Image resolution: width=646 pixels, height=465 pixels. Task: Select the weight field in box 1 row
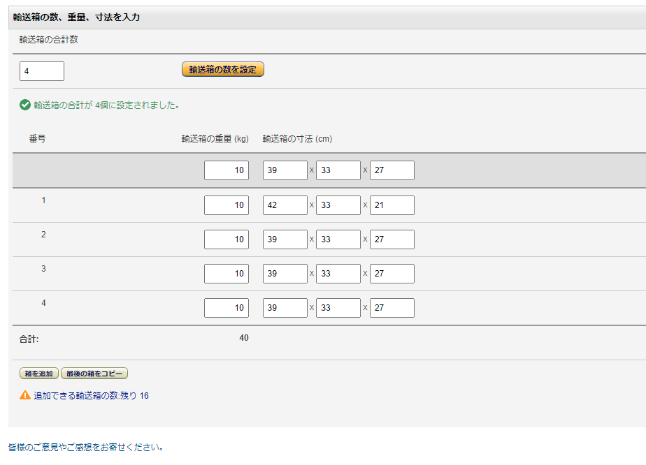[x=227, y=205]
